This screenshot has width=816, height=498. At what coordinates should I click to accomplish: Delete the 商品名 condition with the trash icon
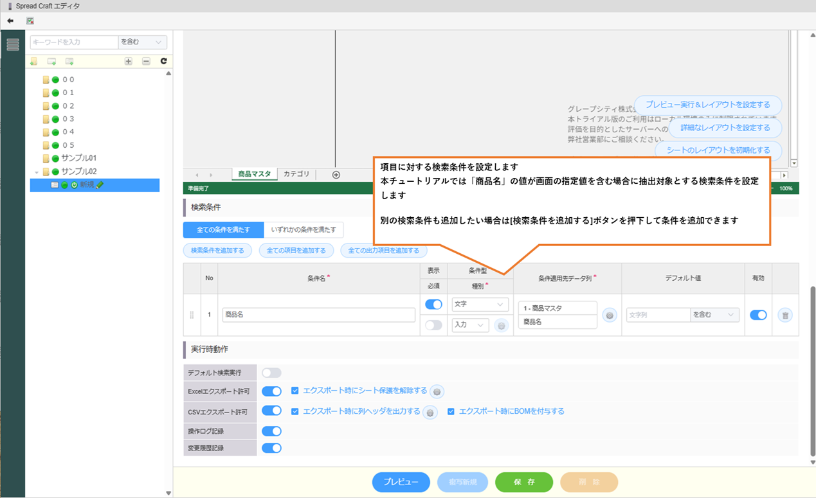coord(784,315)
